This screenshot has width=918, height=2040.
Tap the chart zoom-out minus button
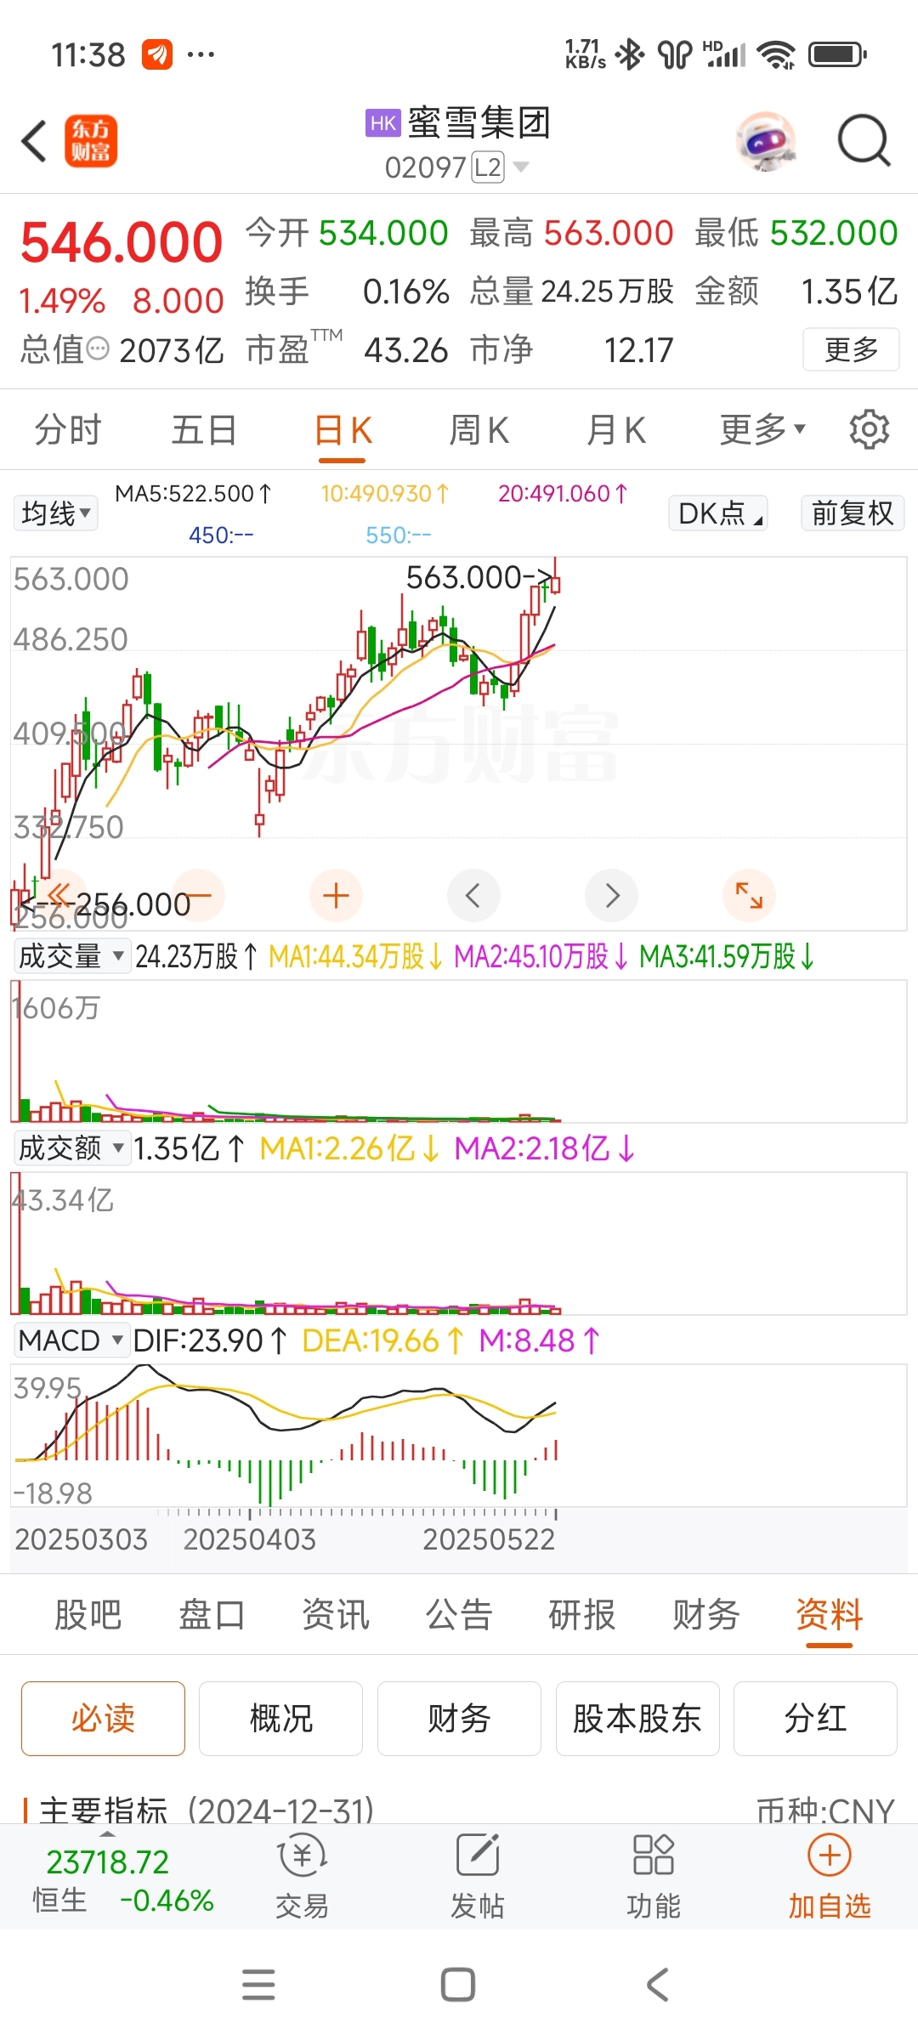(x=198, y=895)
